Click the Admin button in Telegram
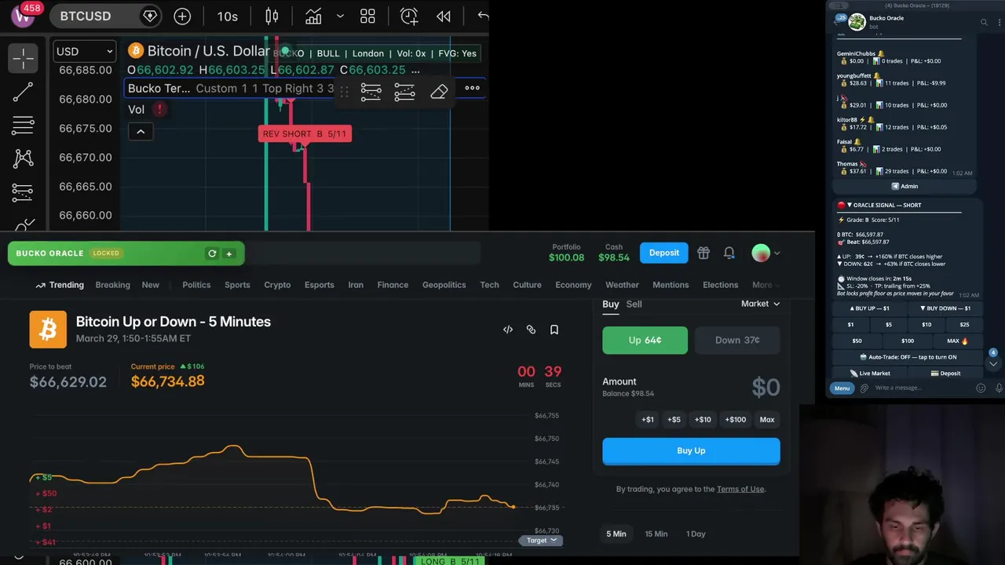 pyautogui.click(x=904, y=186)
